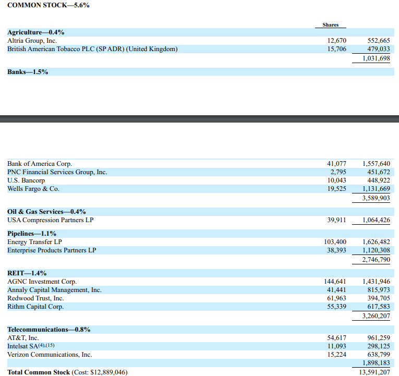Click the Wells Fargo & Co. name

tap(33, 189)
